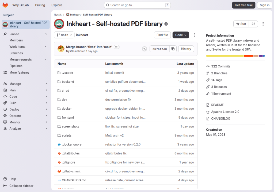Expand the Manage sidebar menu
Viewport: 274px width, 192px height.
[25, 84]
